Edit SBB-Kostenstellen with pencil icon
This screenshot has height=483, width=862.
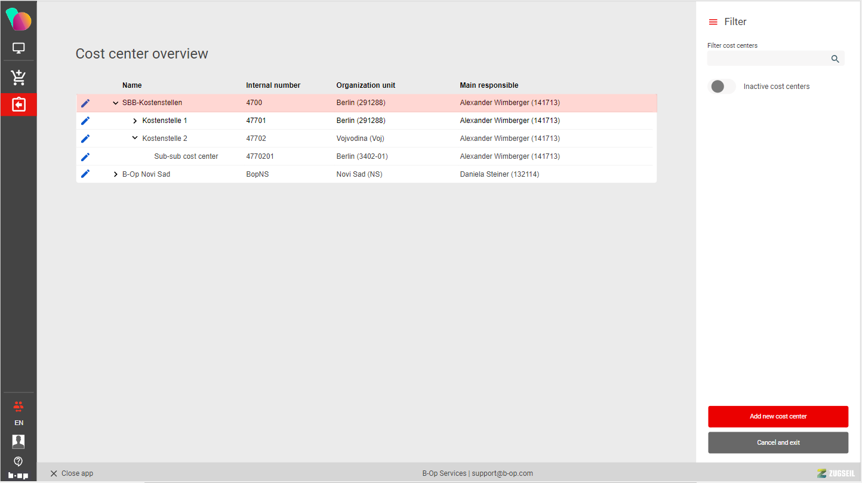(x=85, y=103)
